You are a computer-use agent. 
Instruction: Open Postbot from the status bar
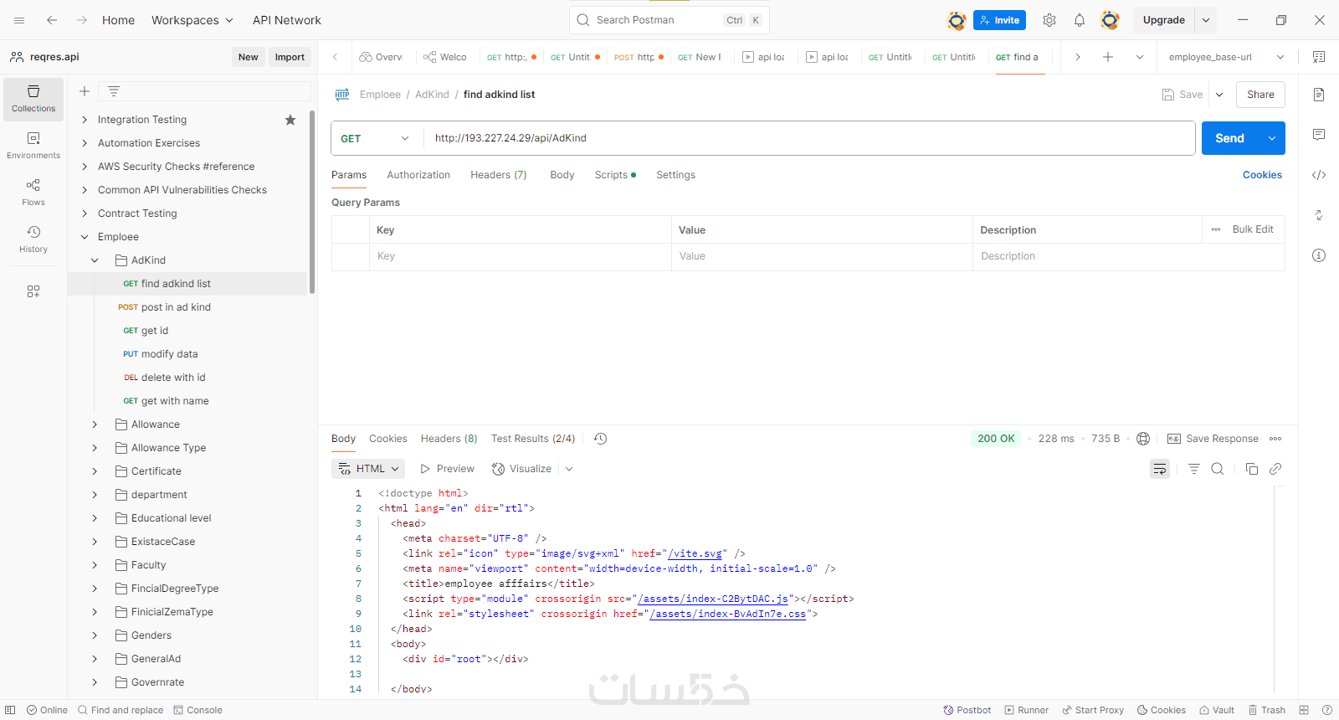967,710
